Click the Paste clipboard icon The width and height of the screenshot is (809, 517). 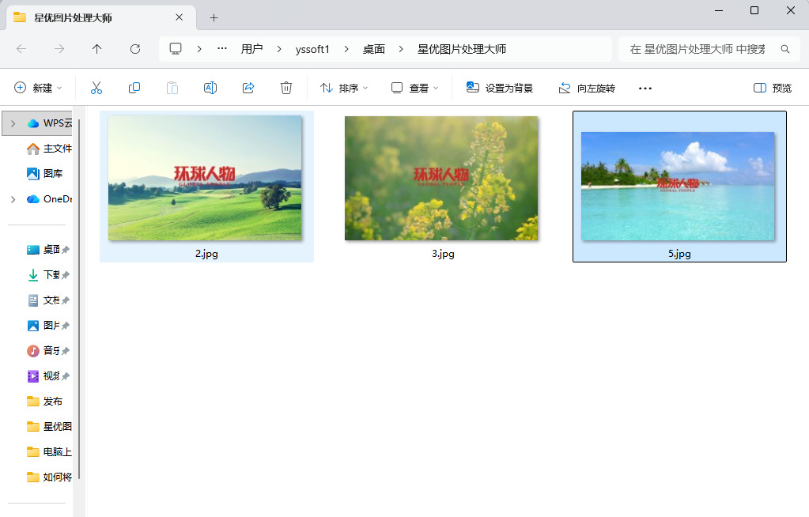click(x=172, y=88)
